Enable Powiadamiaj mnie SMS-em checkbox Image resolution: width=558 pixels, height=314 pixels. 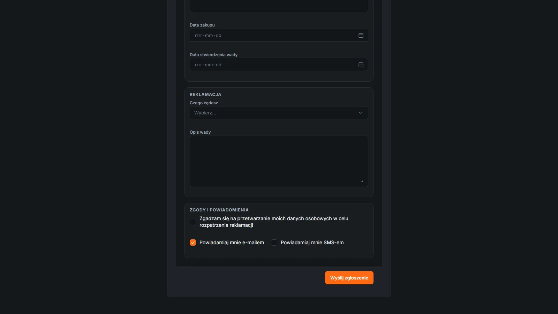click(274, 242)
